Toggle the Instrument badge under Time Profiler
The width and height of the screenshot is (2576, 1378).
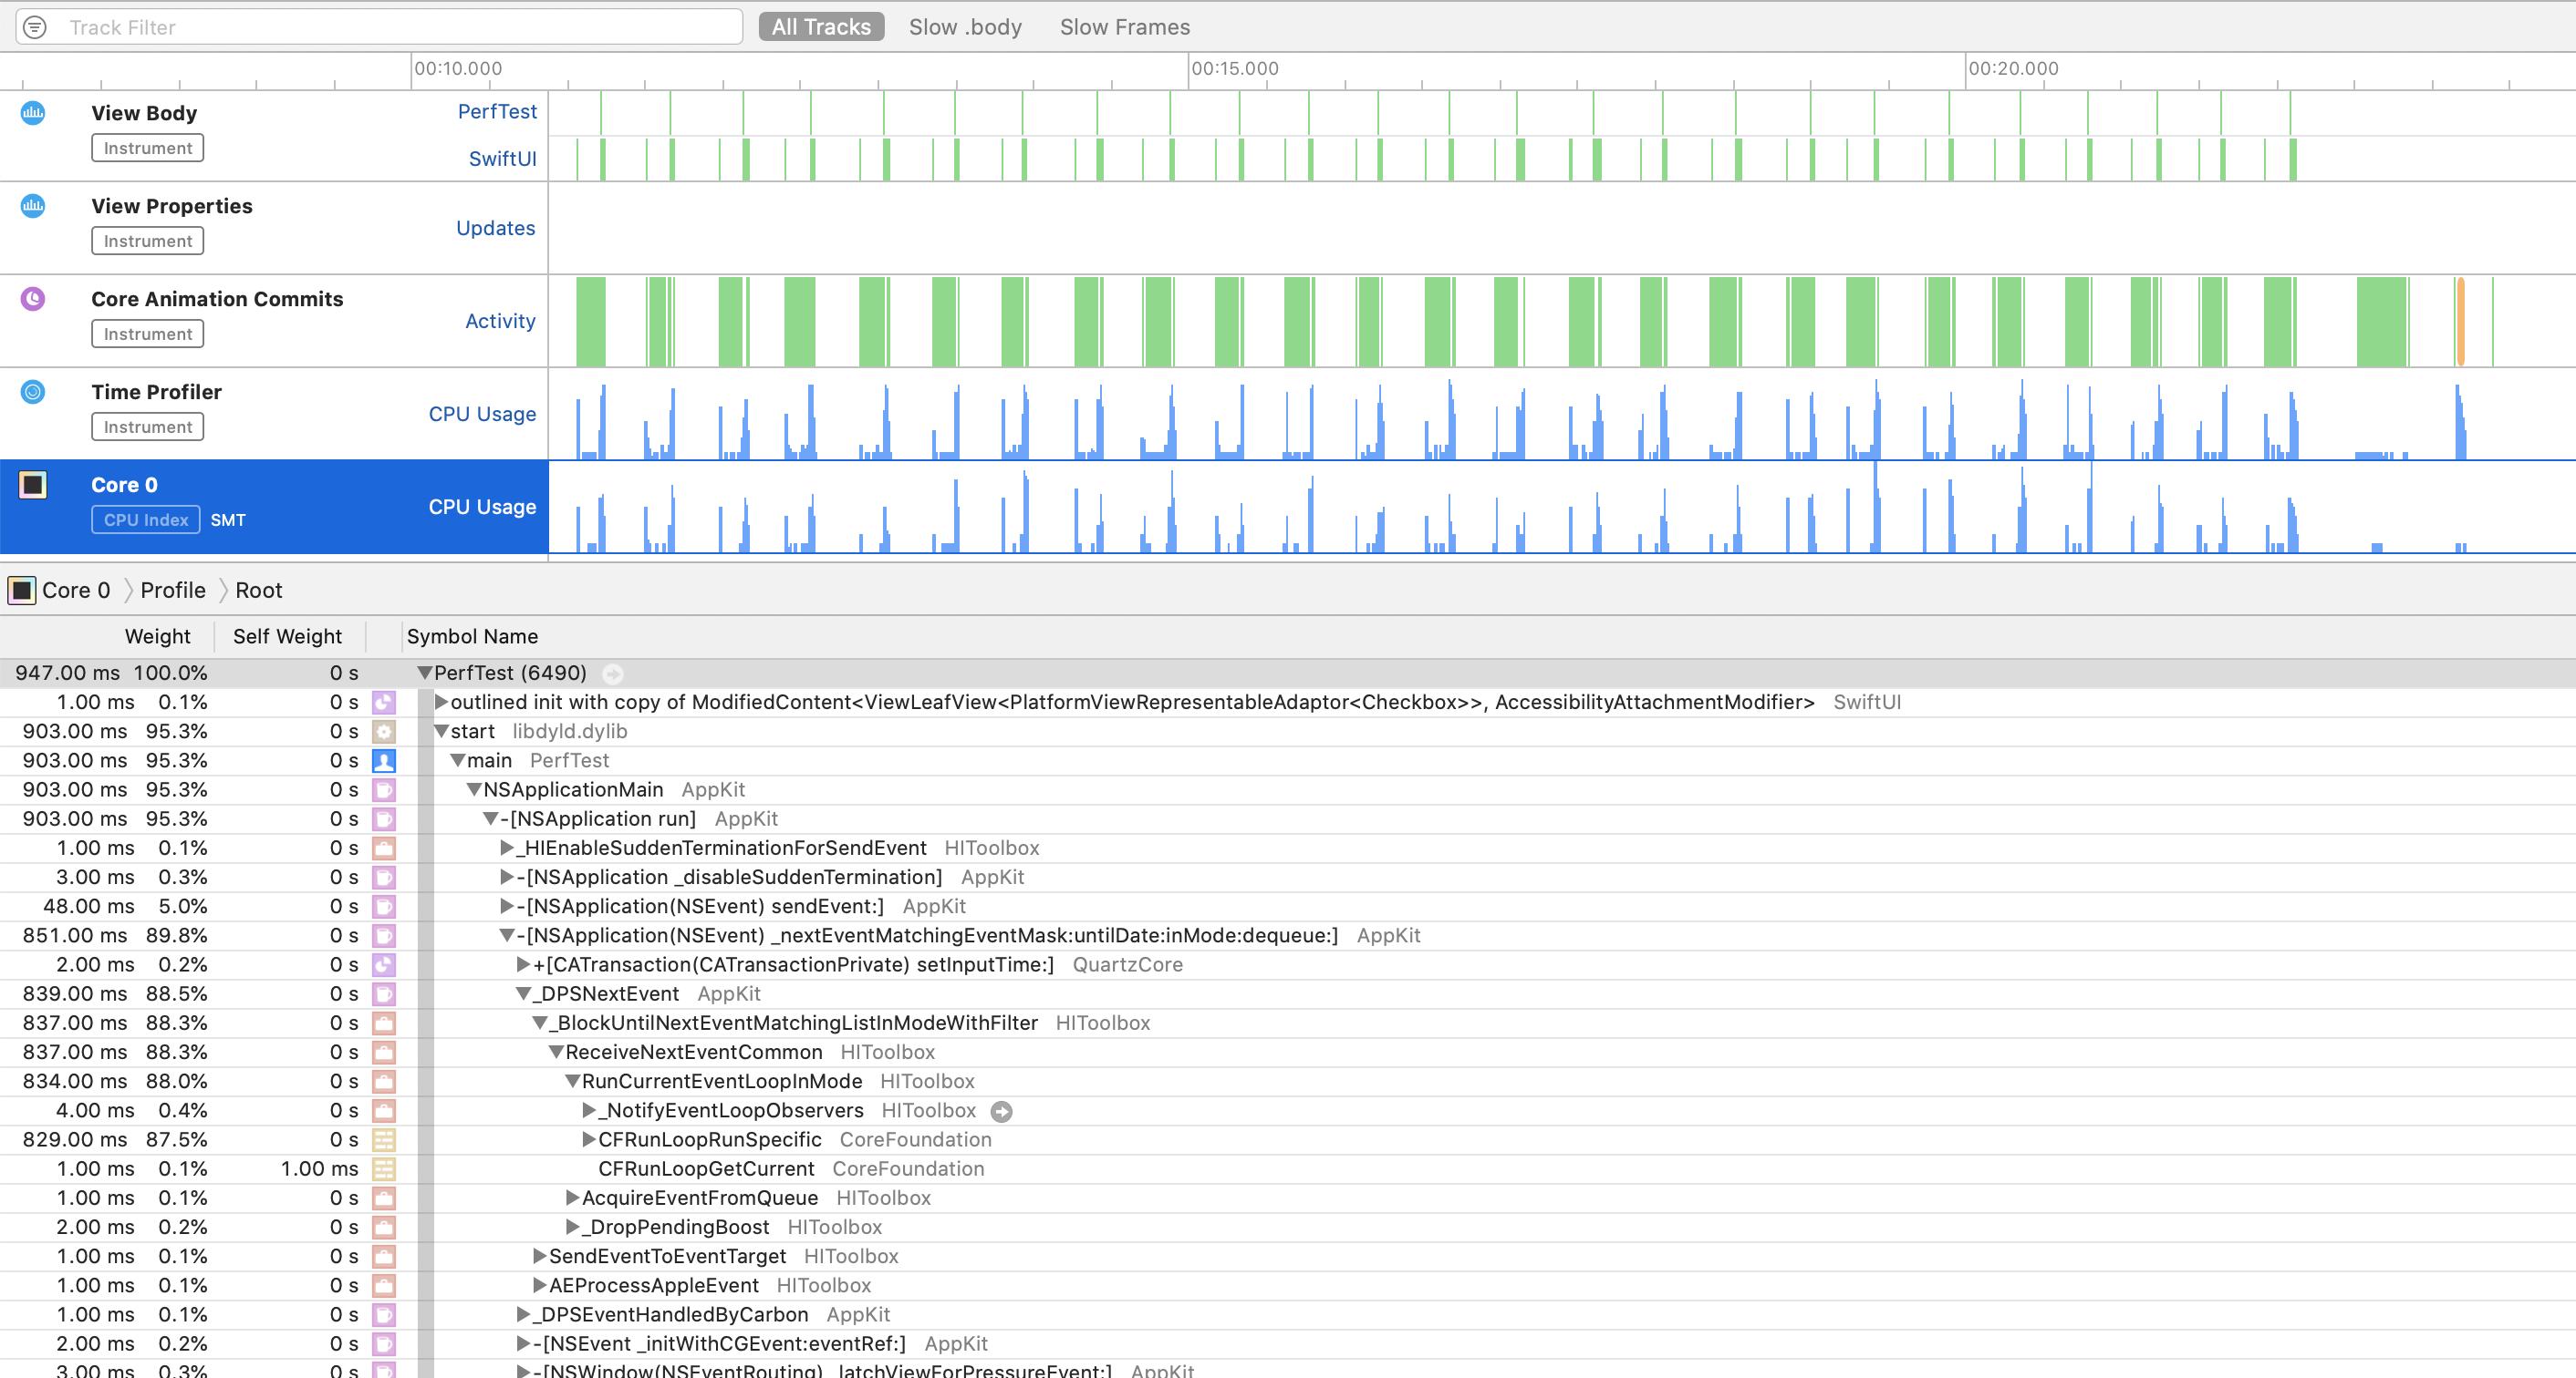pos(147,427)
